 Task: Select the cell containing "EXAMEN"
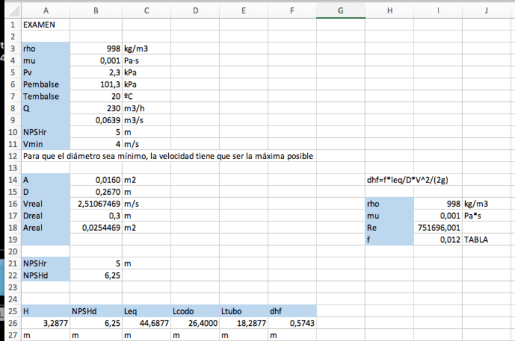pos(46,25)
